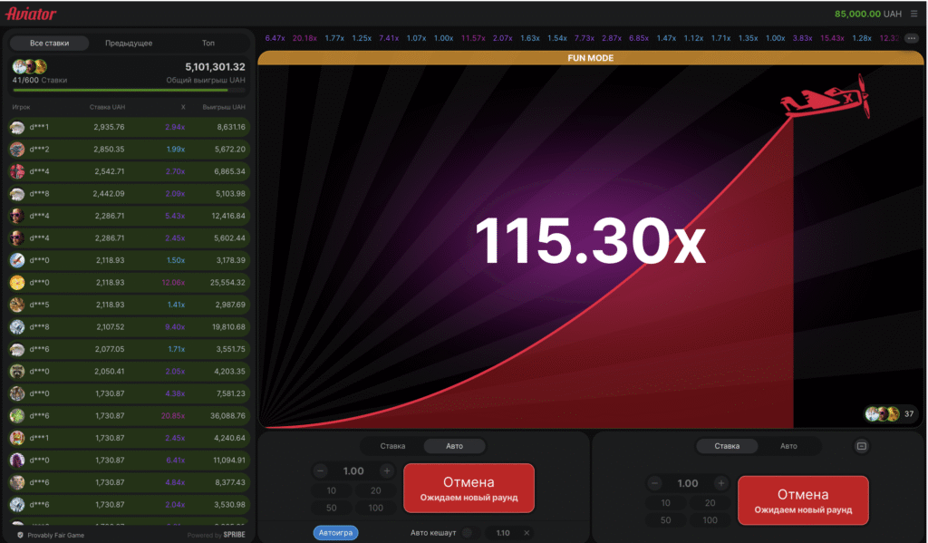Image resolution: width=928 pixels, height=543 pixels.
Task: Choose quick bet 20 in the Автоигра panel
Action: (376, 490)
